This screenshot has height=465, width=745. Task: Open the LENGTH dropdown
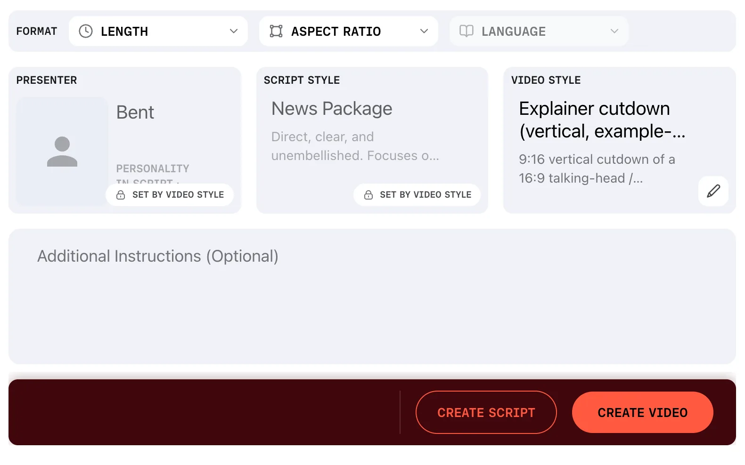[x=158, y=31]
